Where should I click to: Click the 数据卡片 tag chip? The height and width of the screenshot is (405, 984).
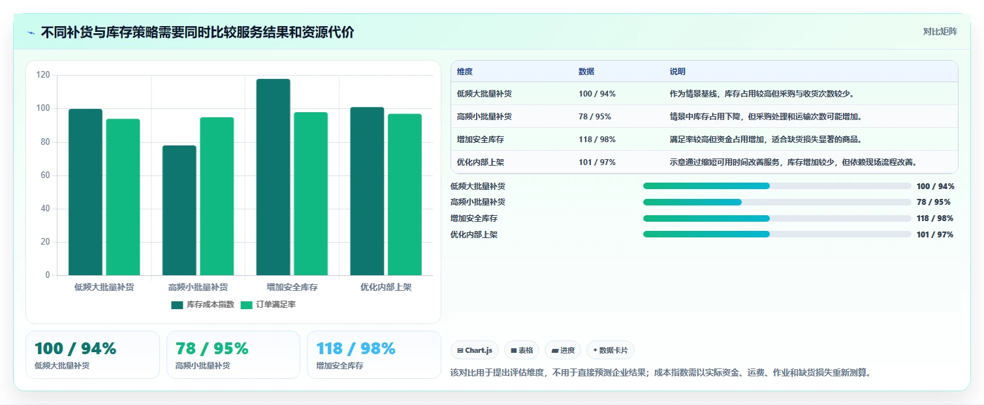[611, 350]
